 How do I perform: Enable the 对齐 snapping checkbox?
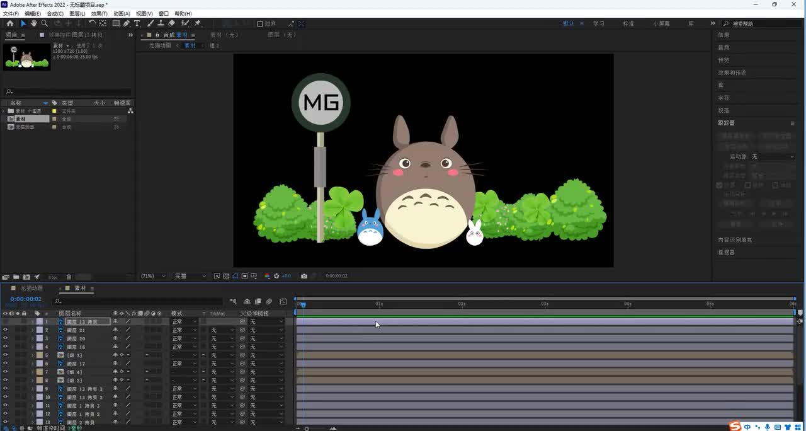point(260,24)
